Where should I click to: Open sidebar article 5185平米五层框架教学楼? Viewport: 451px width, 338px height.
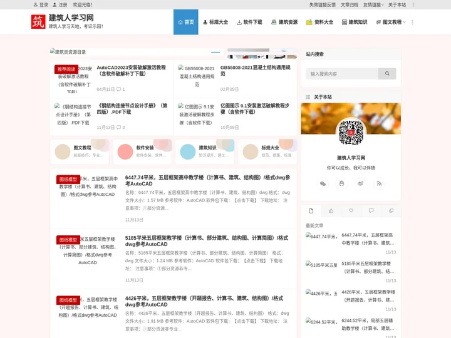click(x=367, y=267)
